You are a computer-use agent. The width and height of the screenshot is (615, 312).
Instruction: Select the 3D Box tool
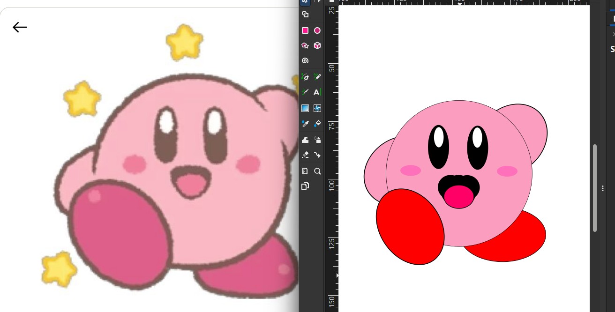[317, 45]
